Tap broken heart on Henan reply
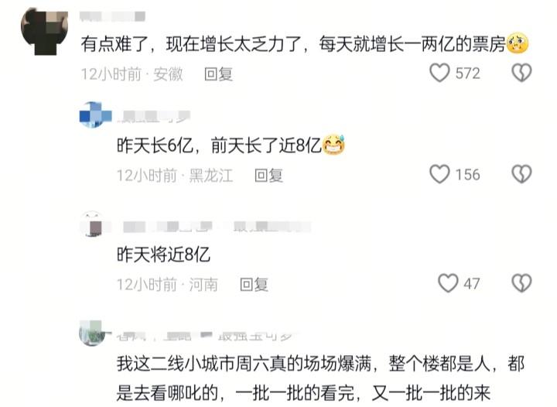 (521, 283)
